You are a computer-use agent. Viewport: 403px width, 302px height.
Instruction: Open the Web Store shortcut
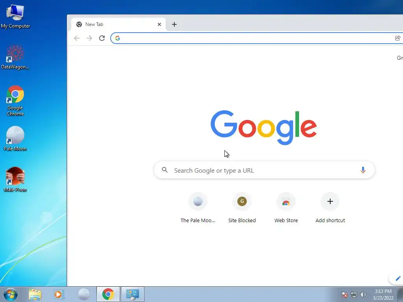click(286, 208)
